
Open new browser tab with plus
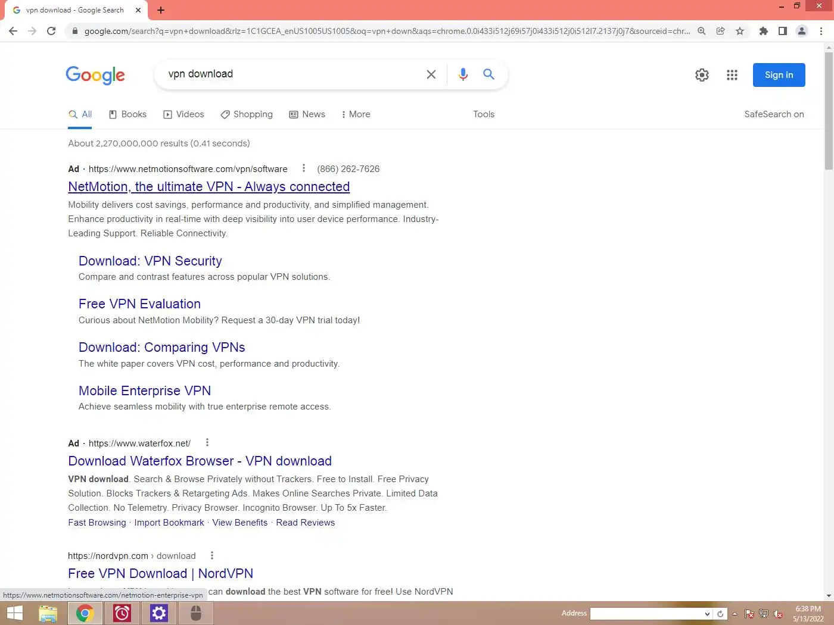pyautogui.click(x=161, y=10)
